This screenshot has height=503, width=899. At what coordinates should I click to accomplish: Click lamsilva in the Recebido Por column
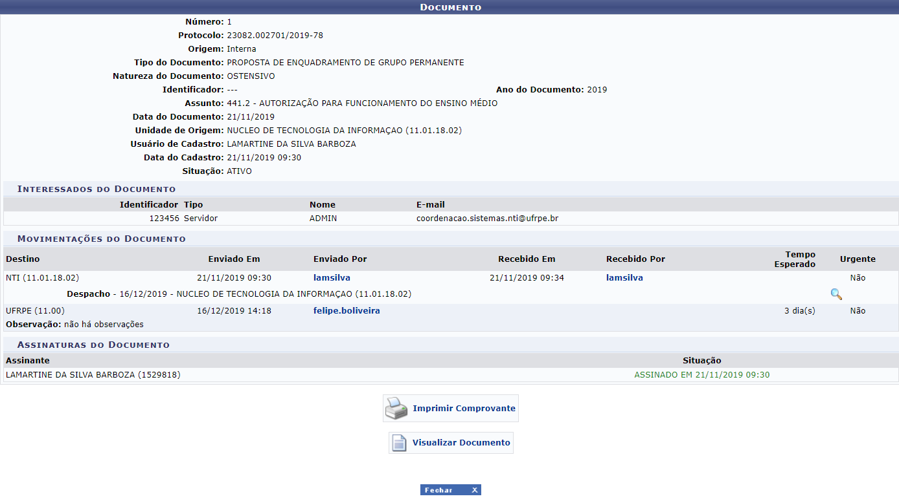pos(624,278)
